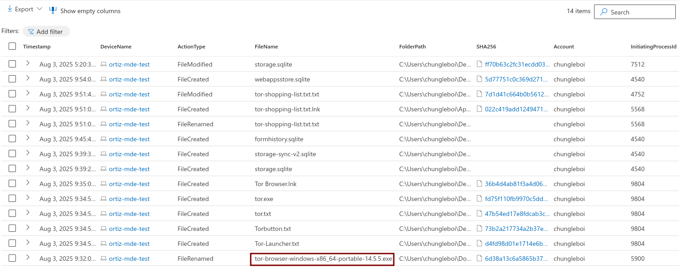Open the Export dropdown chevron
The height and width of the screenshot is (273, 679).
[x=40, y=9]
